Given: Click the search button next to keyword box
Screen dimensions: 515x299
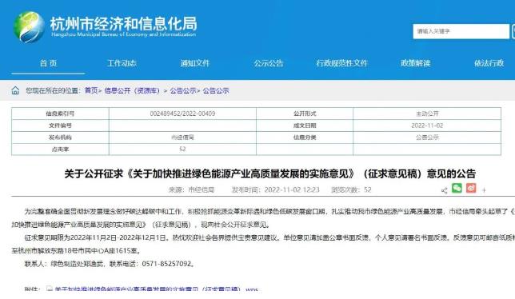Looking at the screenshot, I should click(x=513, y=31).
